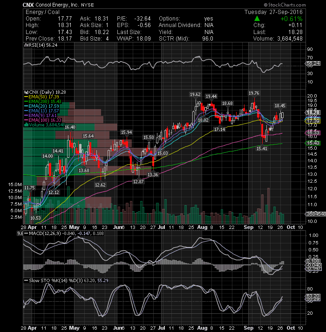Click the 16.33 EMA tag on price axis
The width and height of the screenshot is (326, 332).
[313, 133]
